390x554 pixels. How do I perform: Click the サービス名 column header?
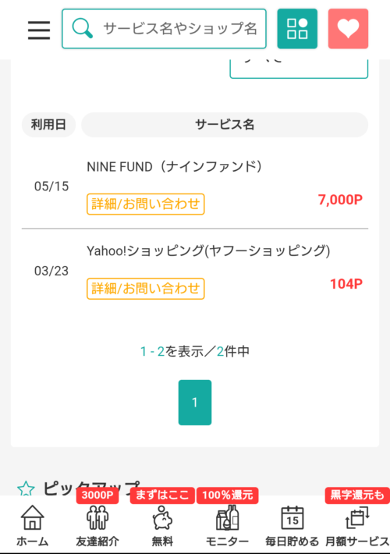[225, 125]
